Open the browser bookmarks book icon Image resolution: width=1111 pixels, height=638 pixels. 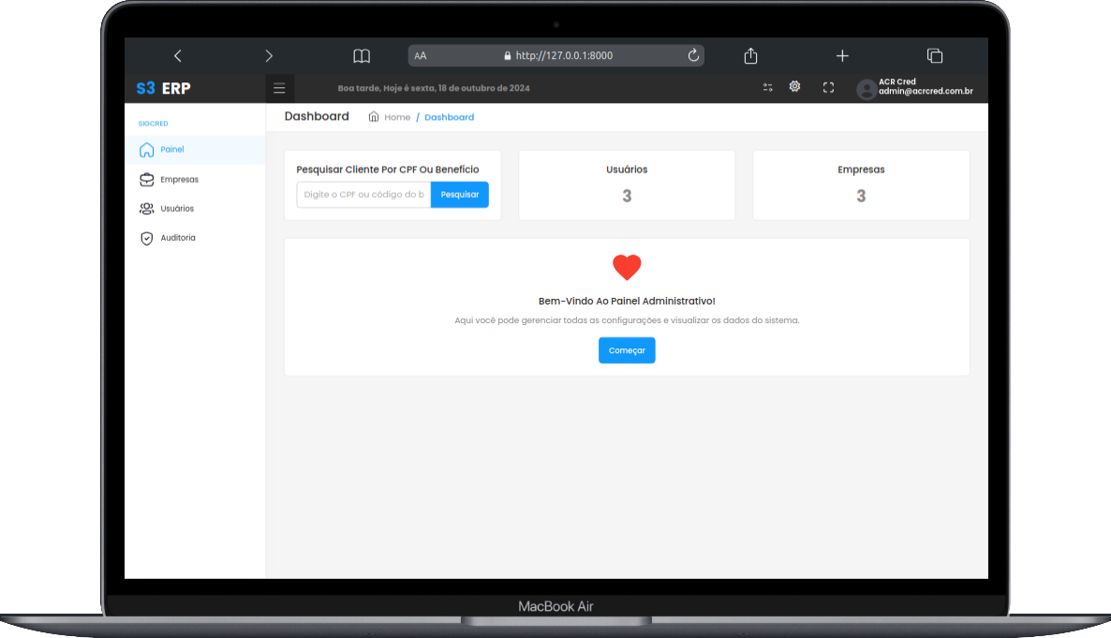(x=362, y=56)
